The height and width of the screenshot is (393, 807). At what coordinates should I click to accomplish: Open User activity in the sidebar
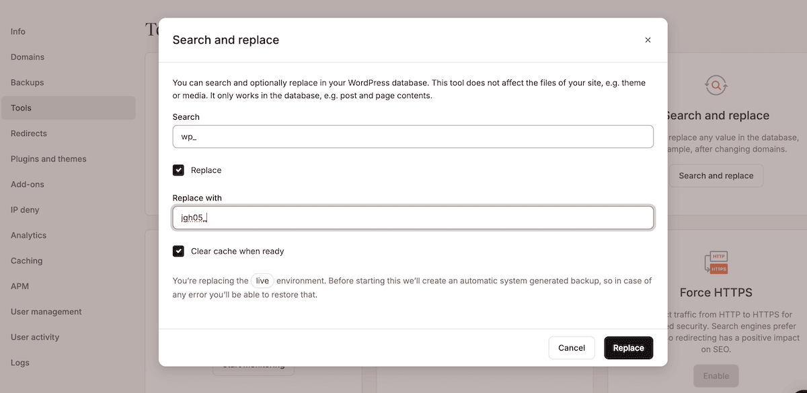pyautogui.click(x=35, y=337)
